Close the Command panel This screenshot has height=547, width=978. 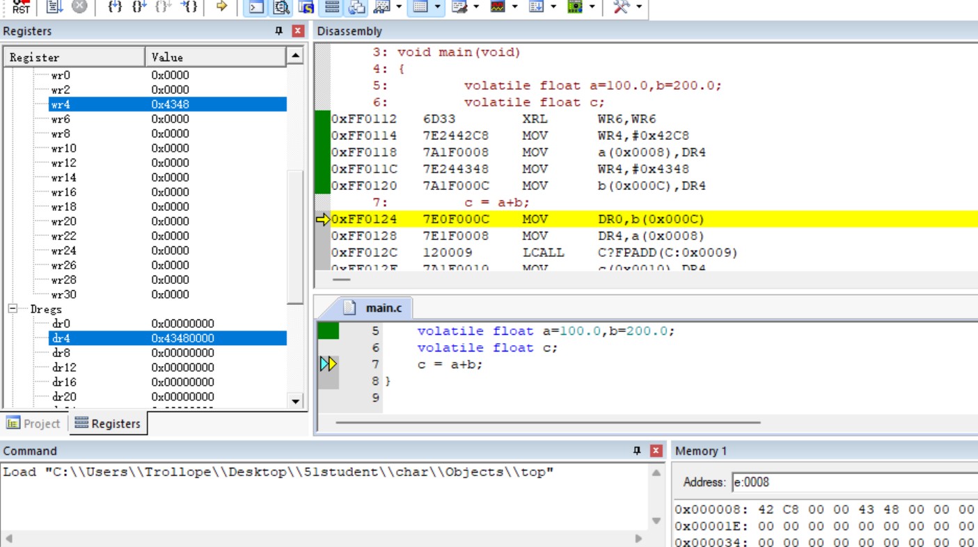click(656, 451)
